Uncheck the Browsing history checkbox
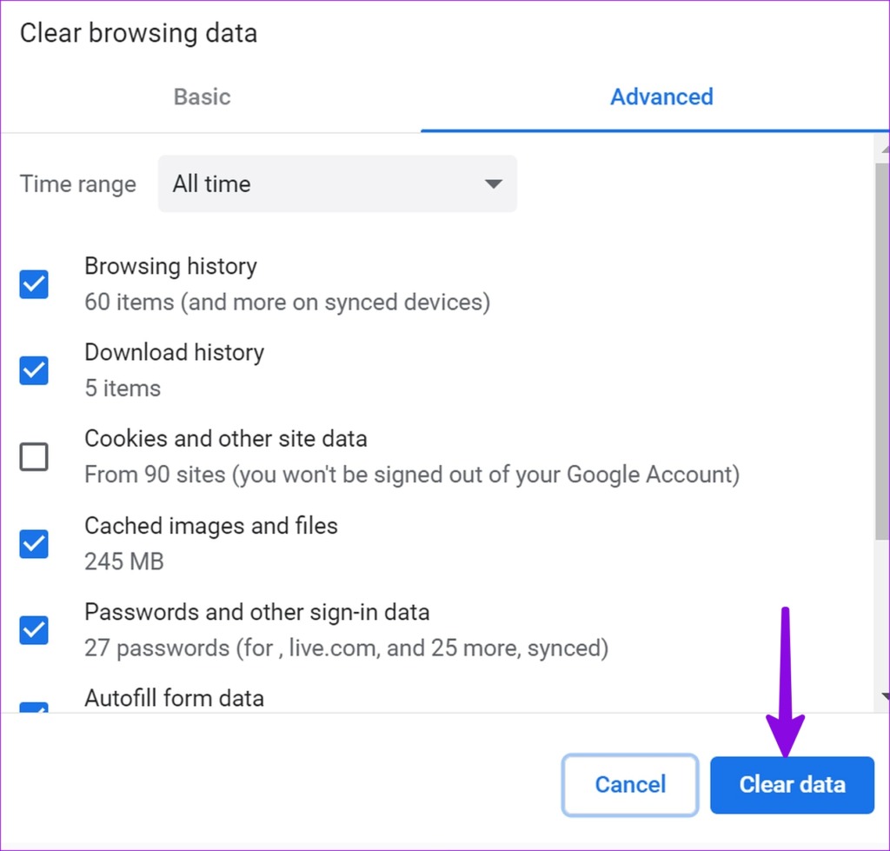Screen dimensions: 890x851 tap(33, 284)
